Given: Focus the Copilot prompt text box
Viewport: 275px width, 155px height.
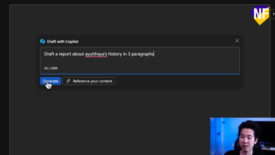Looking at the screenshot, I should (140, 61).
